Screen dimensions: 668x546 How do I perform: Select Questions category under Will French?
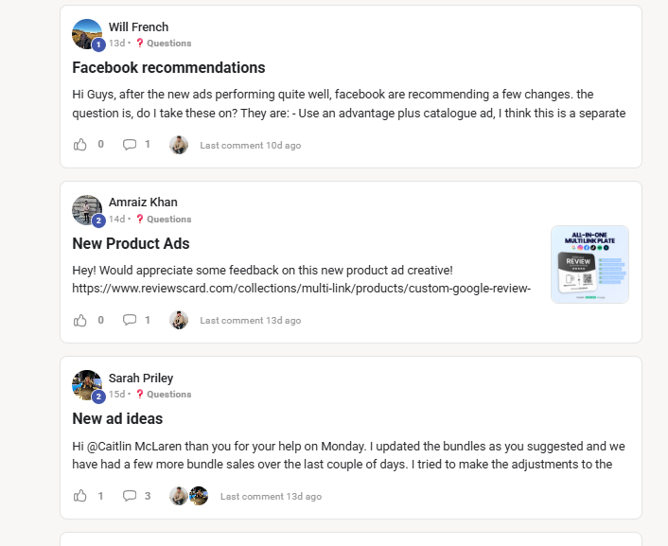point(168,44)
